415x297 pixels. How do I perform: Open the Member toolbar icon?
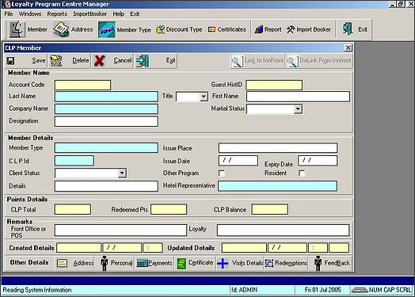tap(17, 29)
